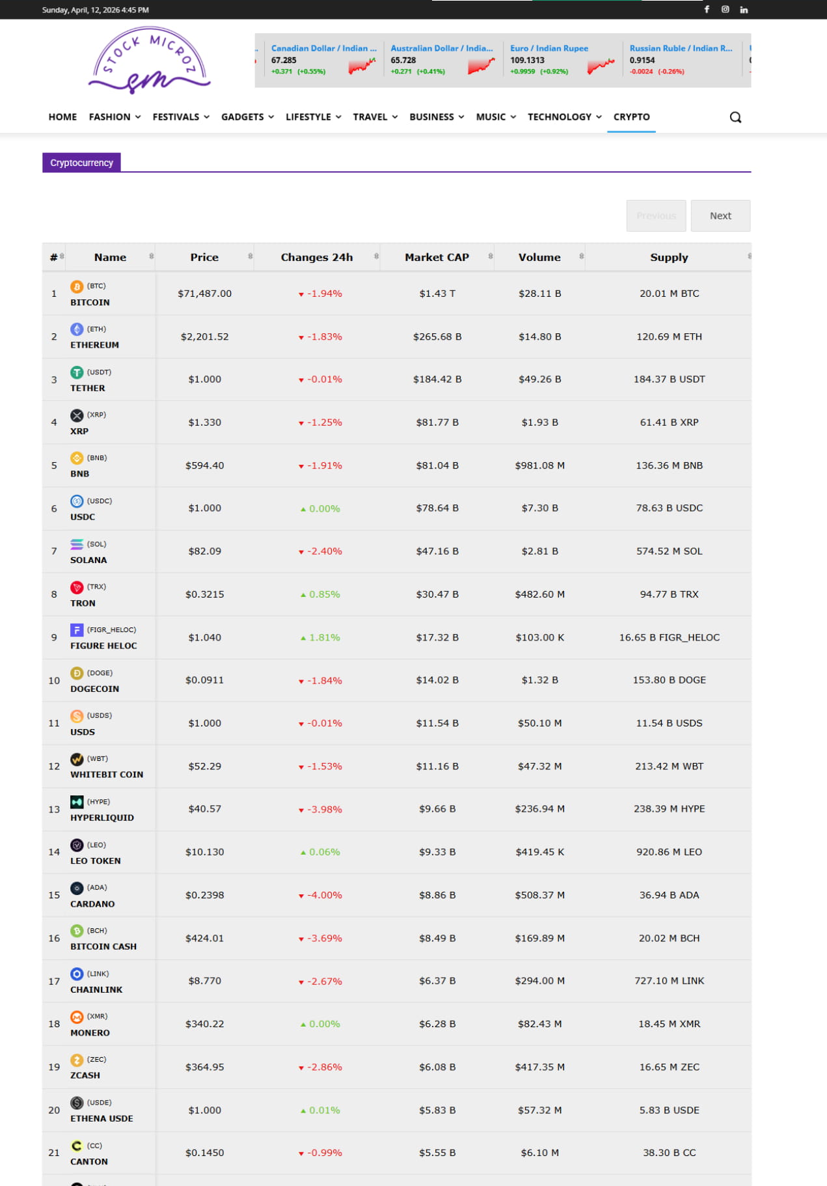Click the Bitcoin Cash coin icon

point(77,931)
